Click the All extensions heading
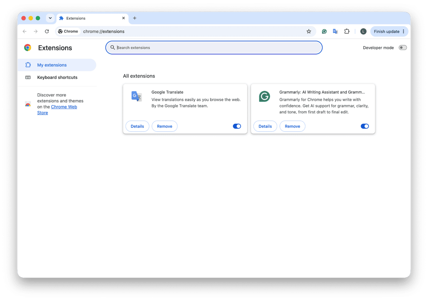This screenshot has height=301, width=428. coord(139,76)
